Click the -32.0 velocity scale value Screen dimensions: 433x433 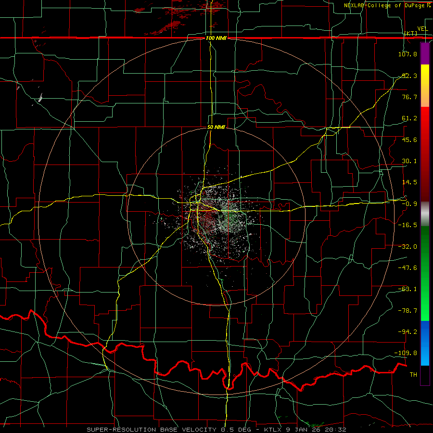408,247
